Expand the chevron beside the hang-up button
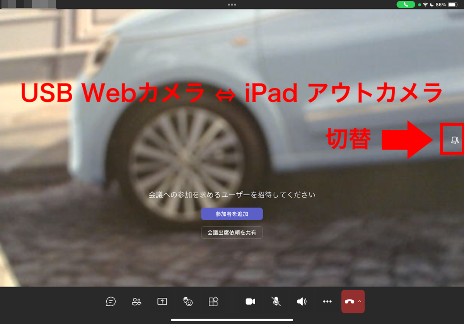Viewport: 464px width, 324px height. [360, 301]
